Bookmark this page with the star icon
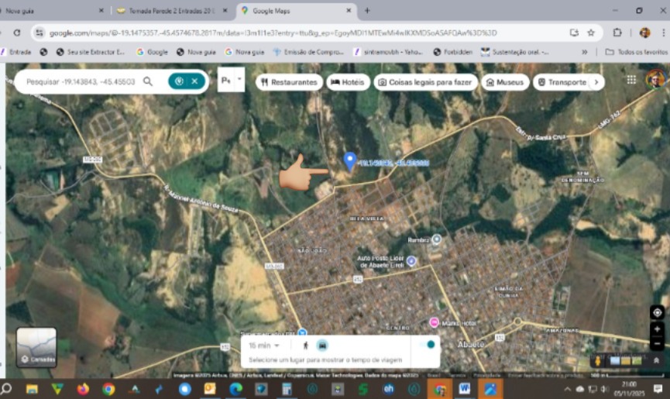 coord(591,33)
